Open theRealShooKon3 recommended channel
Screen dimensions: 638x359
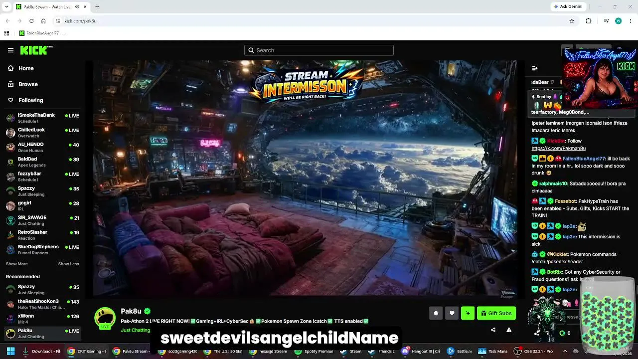pyautogui.click(x=42, y=304)
